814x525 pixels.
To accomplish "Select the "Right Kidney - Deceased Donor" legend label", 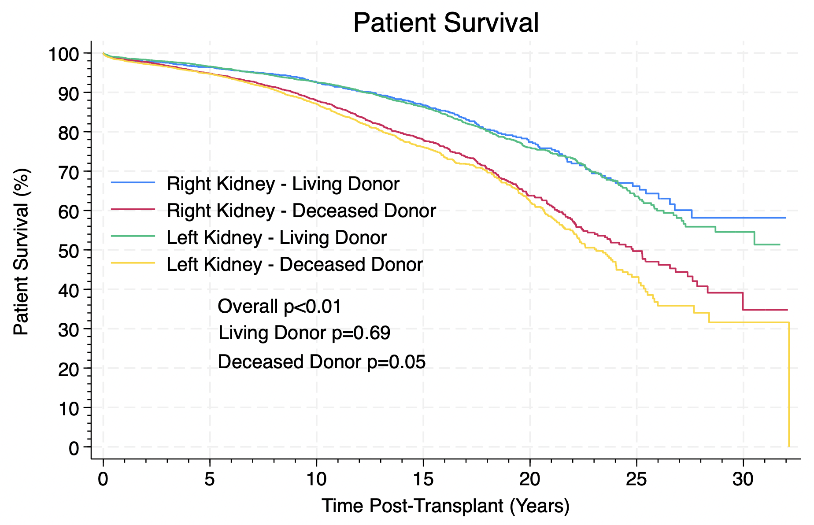I will pos(301,211).
